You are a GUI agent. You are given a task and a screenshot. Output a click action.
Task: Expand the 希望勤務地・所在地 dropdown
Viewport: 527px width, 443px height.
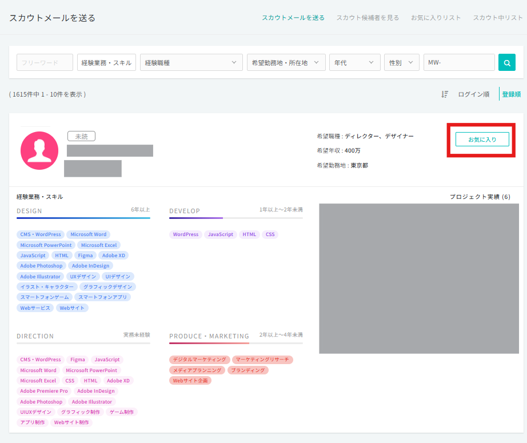[286, 62]
